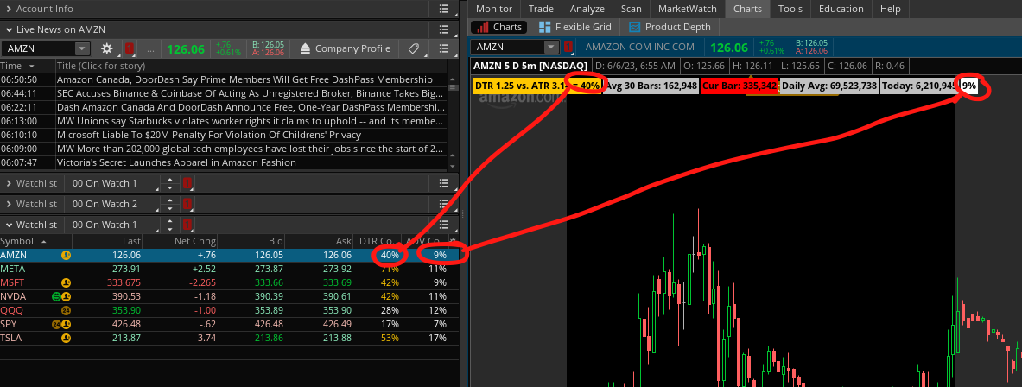Click the 'Daily Avg: 69,523,738' label
This screenshot has height=387, width=1022.
tap(829, 86)
